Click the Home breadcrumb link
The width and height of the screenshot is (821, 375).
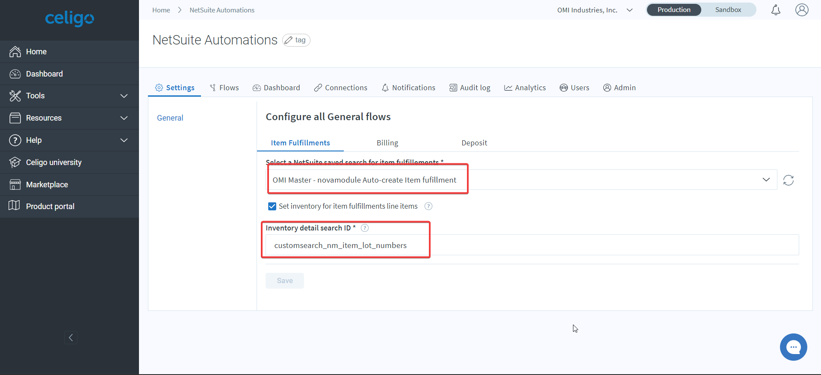coord(161,10)
